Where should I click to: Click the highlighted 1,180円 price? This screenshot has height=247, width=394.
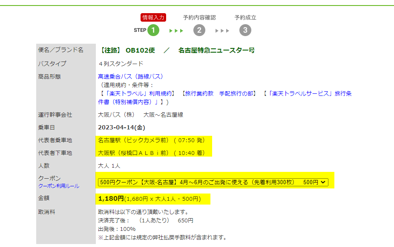click(111, 198)
